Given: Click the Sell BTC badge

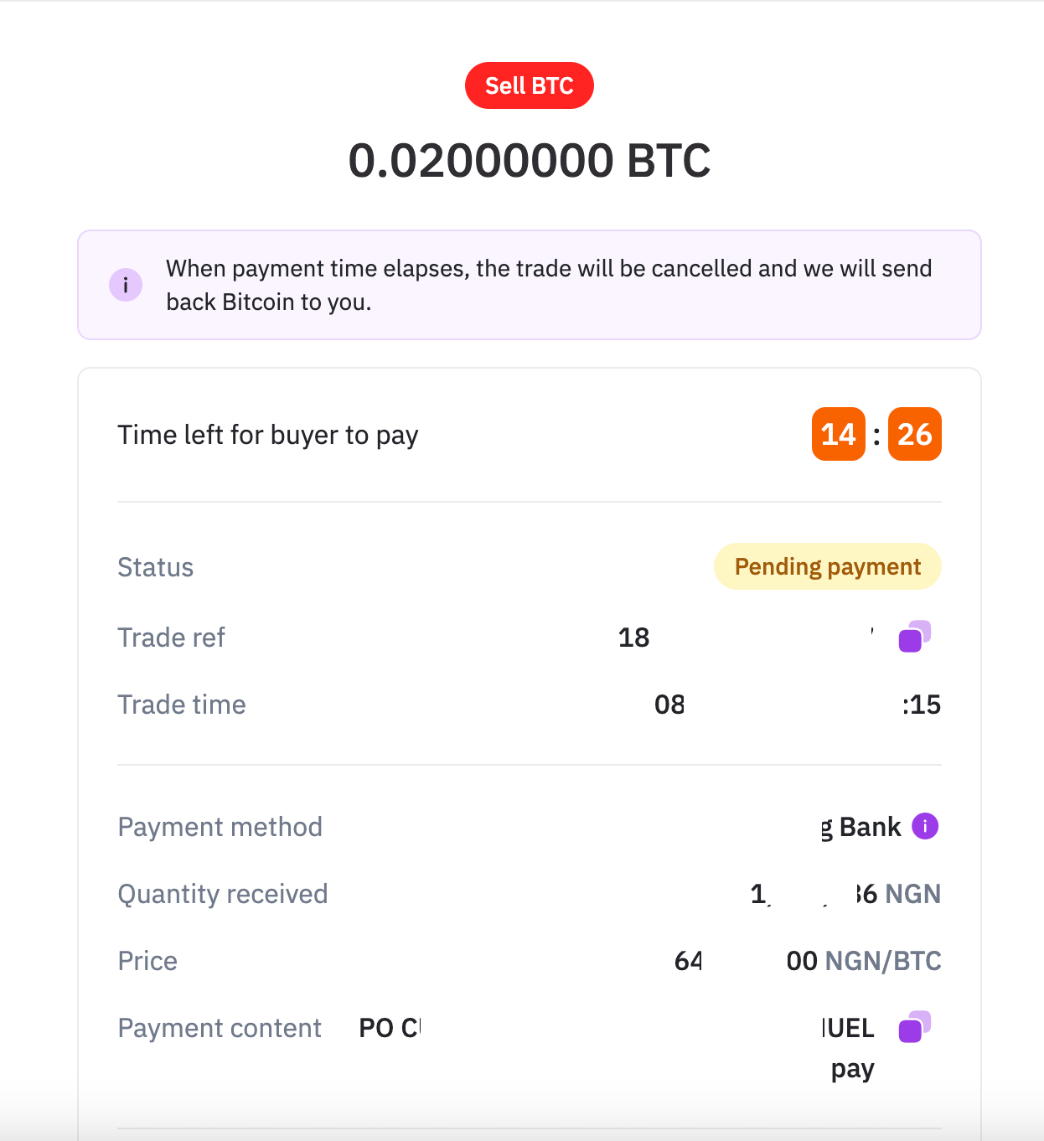Looking at the screenshot, I should click(530, 85).
